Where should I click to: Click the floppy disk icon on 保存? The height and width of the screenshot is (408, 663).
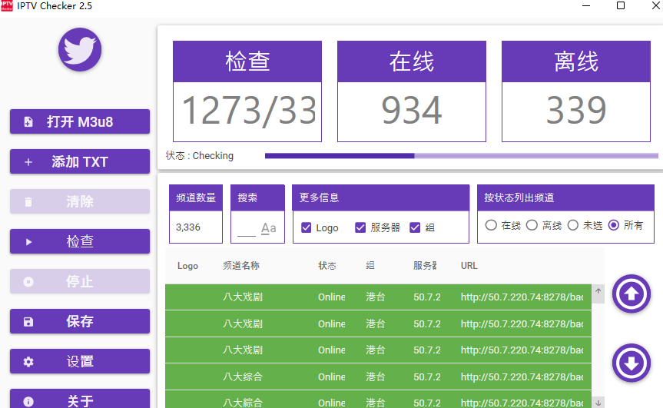point(29,322)
